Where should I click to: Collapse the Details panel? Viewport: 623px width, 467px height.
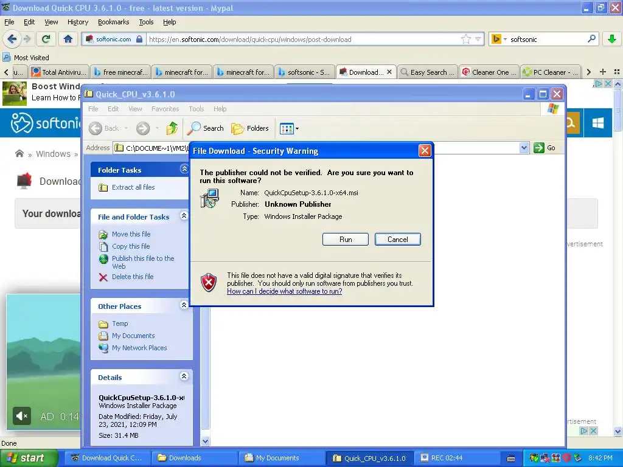coord(184,376)
